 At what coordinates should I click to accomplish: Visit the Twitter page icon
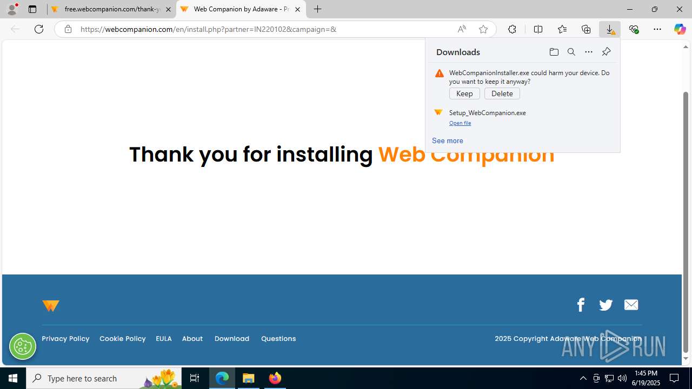tap(605, 305)
